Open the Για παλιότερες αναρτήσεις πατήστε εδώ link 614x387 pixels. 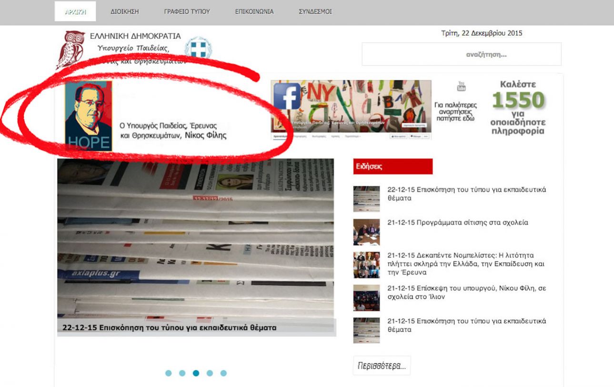(x=455, y=112)
